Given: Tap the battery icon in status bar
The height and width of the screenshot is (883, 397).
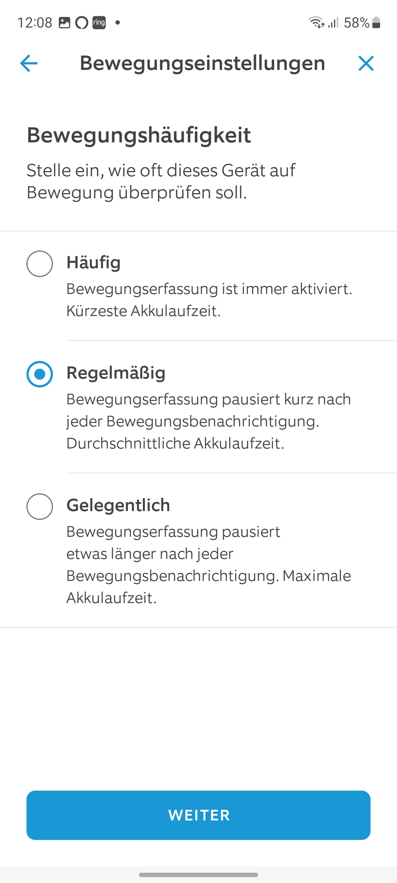Looking at the screenshot, I should click(376, 23).
